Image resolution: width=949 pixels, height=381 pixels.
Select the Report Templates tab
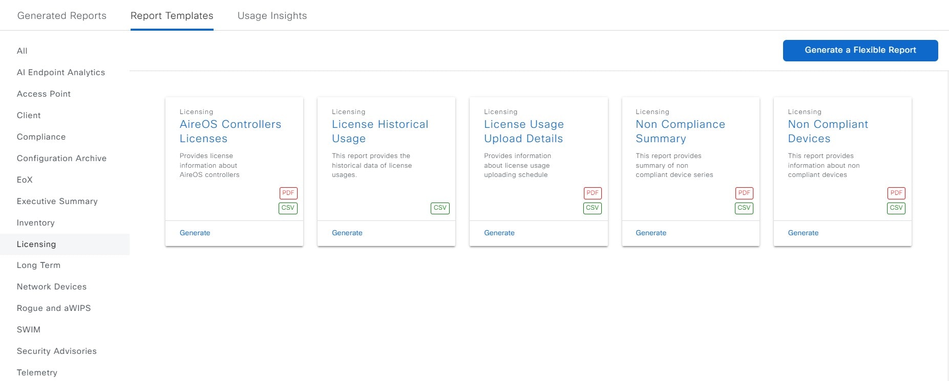172,16
